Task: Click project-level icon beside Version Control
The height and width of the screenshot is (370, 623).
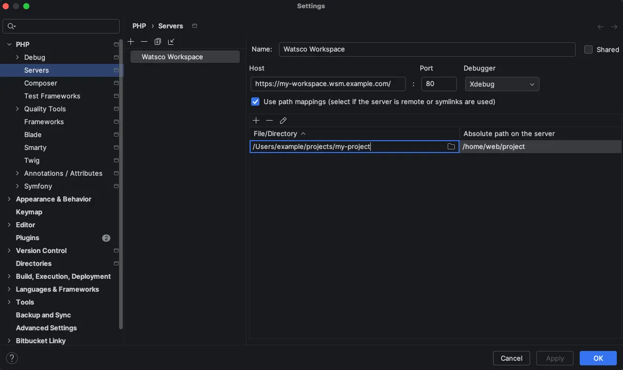Action: (x=116, y=250)
